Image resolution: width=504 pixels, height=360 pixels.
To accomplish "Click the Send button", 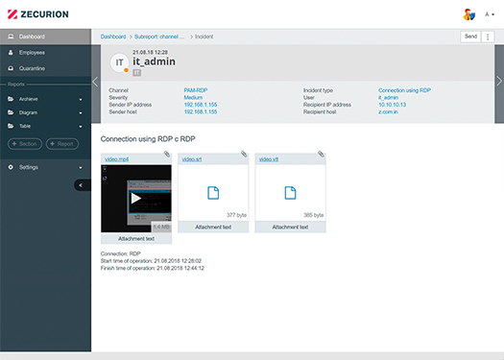I will coord(470,36).
